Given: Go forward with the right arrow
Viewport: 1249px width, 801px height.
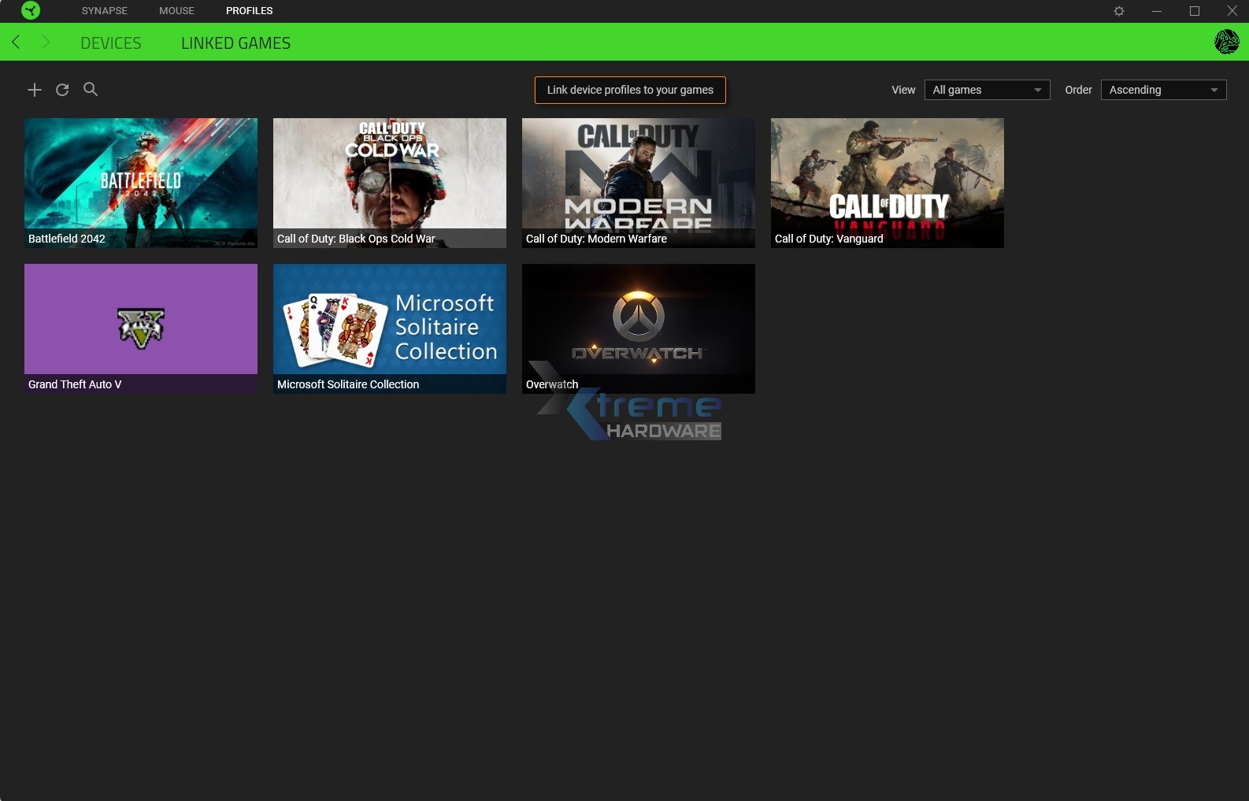Looking at the screenshot, I should (x=46, y=43).
